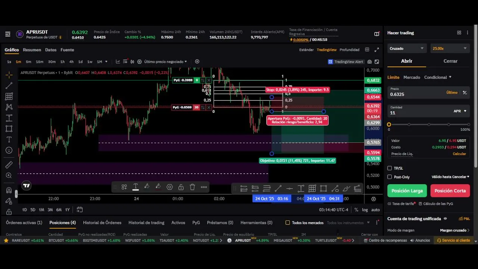Open the go to date calendar icon
Screen dimensions: 478x269
click(80, 210)
